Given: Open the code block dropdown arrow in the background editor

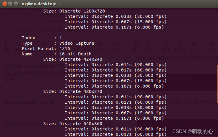Looking at the screenshot, I should coord(121,43).
